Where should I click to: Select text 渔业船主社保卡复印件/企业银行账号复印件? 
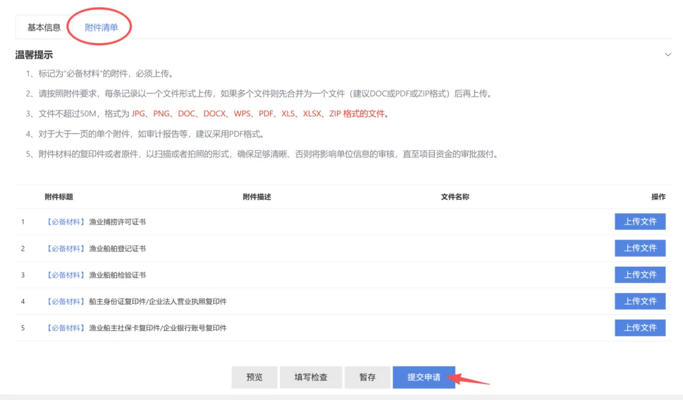[x=157, y=328]
